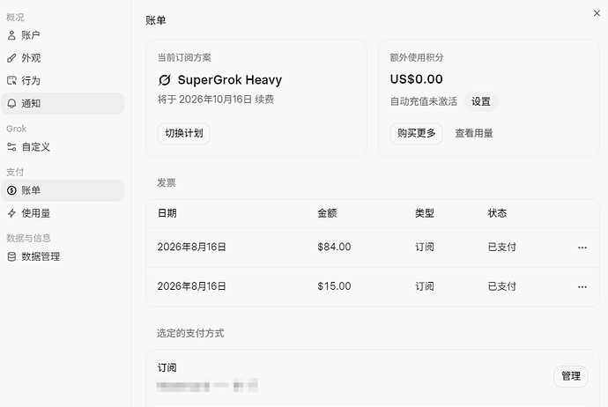Click 管理 for the subscription payment method

pyautogui.click(x=571, y=376)
